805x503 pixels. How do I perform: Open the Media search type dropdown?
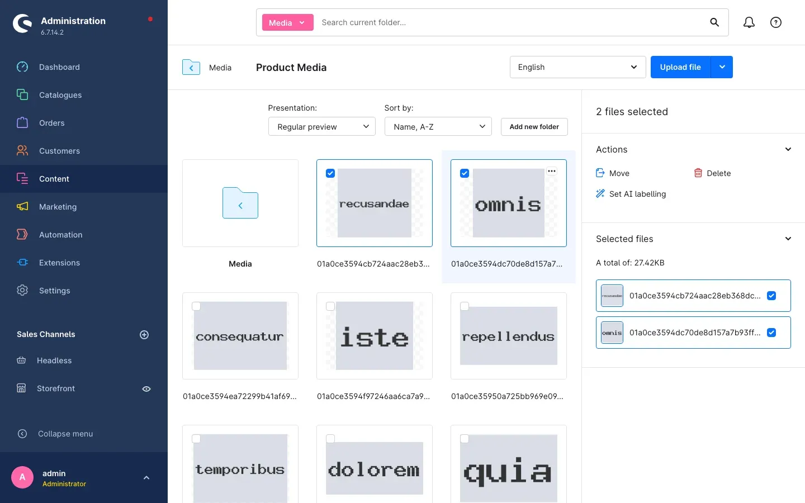click(x=288, y=23)
